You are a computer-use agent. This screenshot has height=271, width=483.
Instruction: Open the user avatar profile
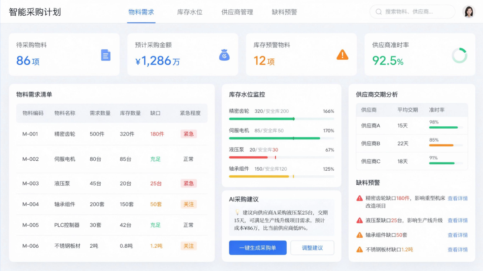468,11
